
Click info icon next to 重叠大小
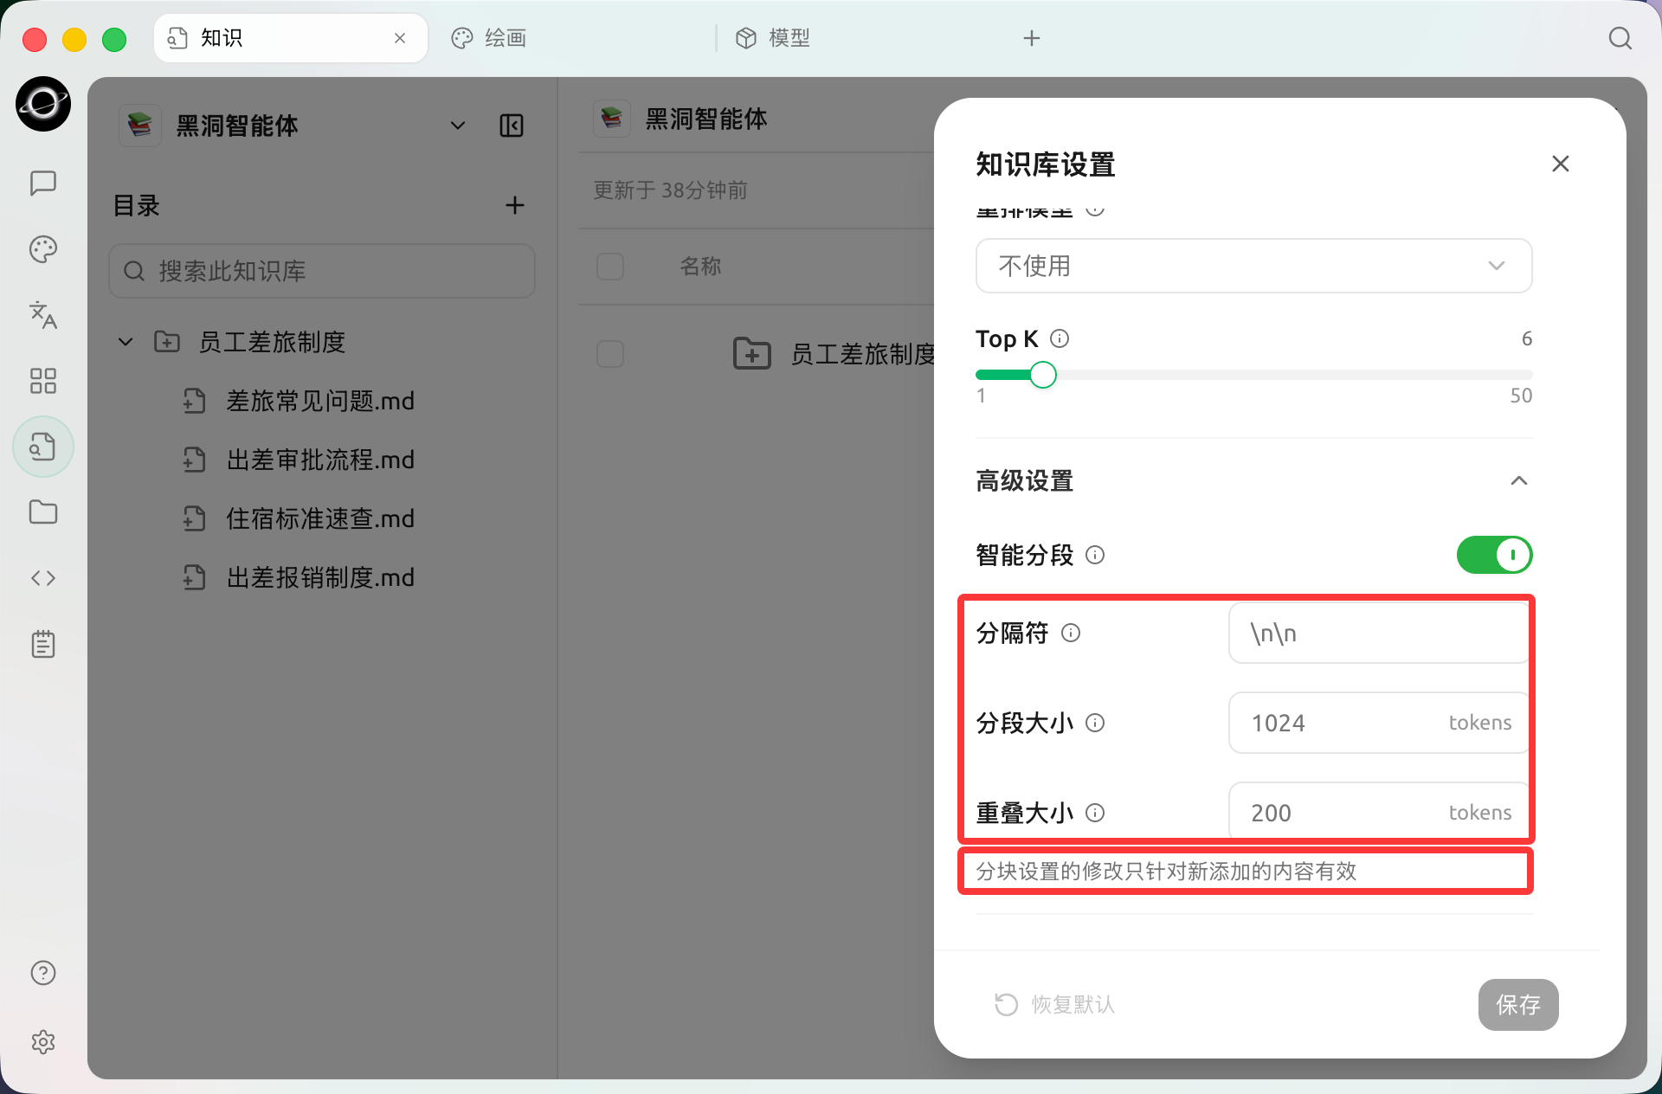pos(1095,813)
